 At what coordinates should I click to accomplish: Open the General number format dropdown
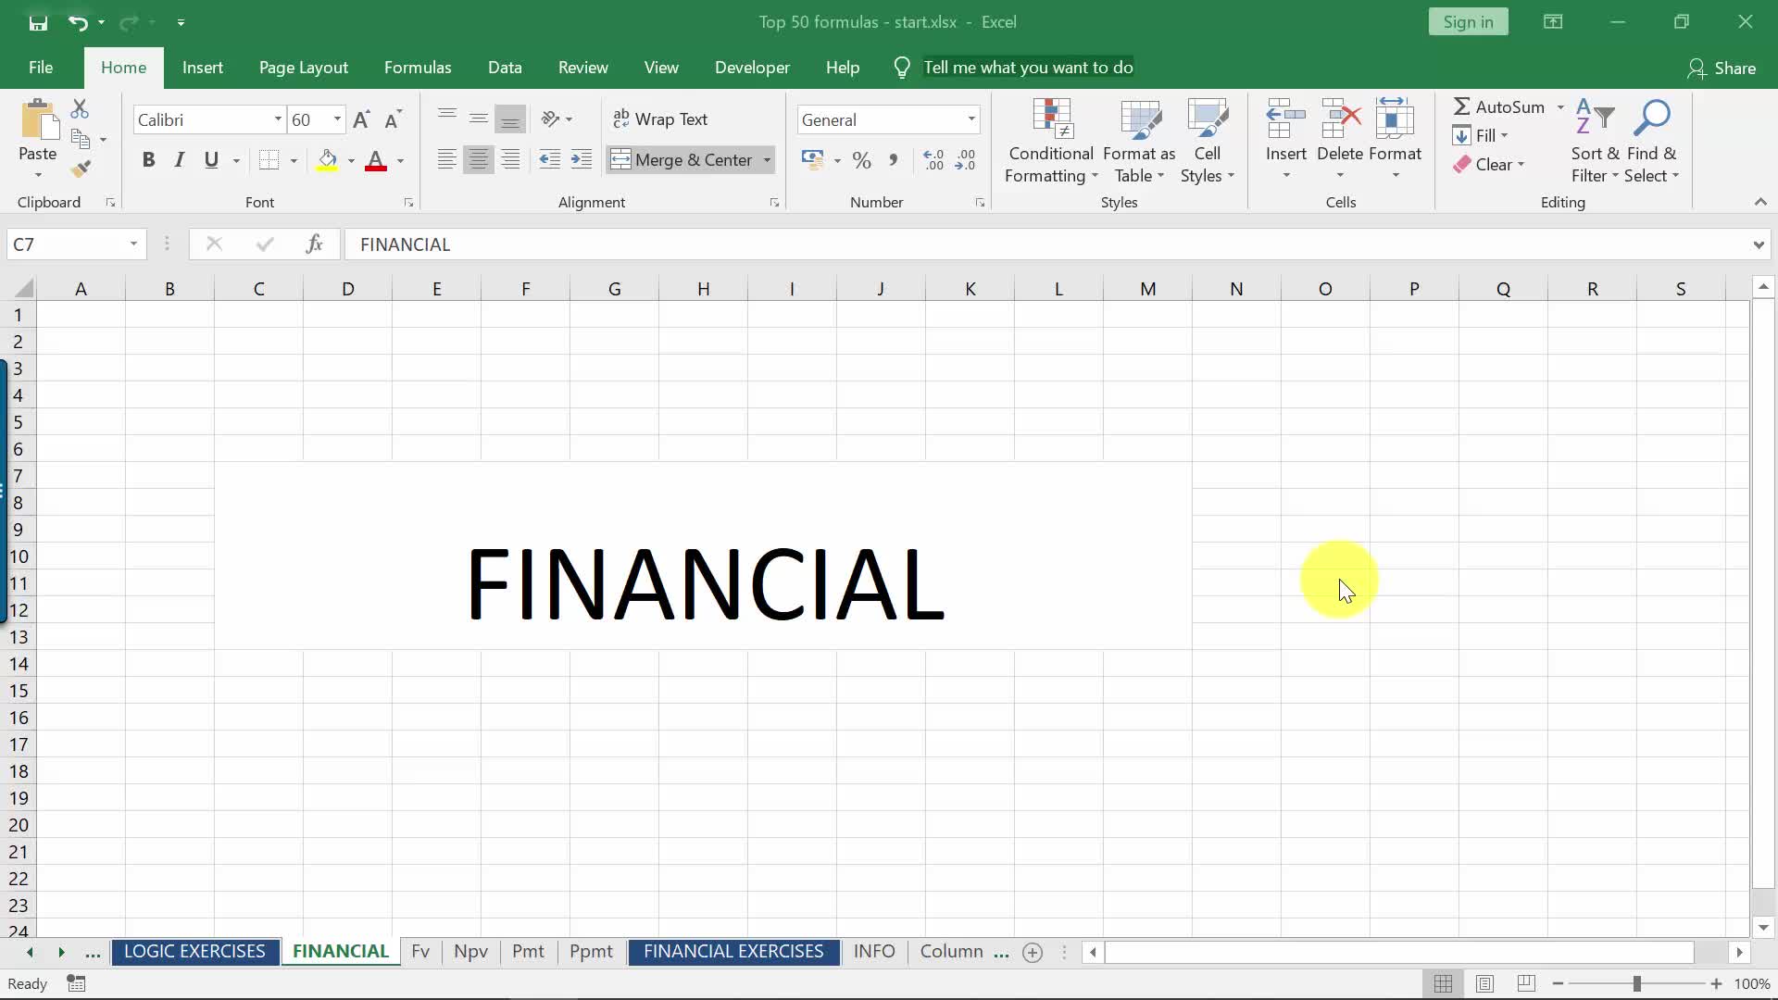click(x=970, y=119)
